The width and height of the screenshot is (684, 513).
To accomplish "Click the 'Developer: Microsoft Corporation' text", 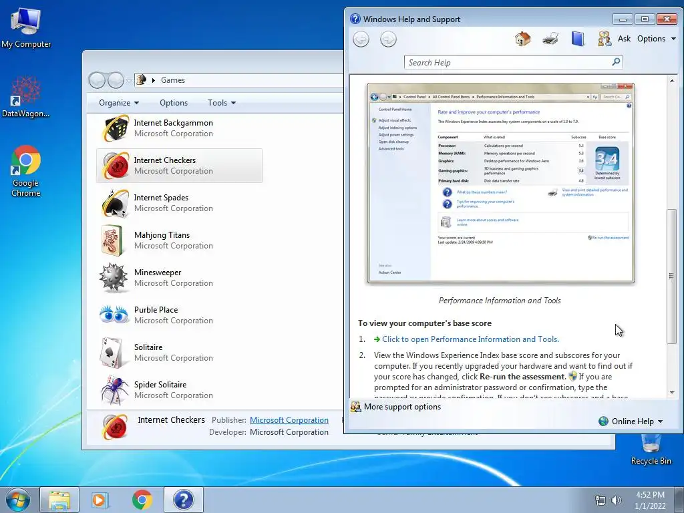I will point(269,432).
